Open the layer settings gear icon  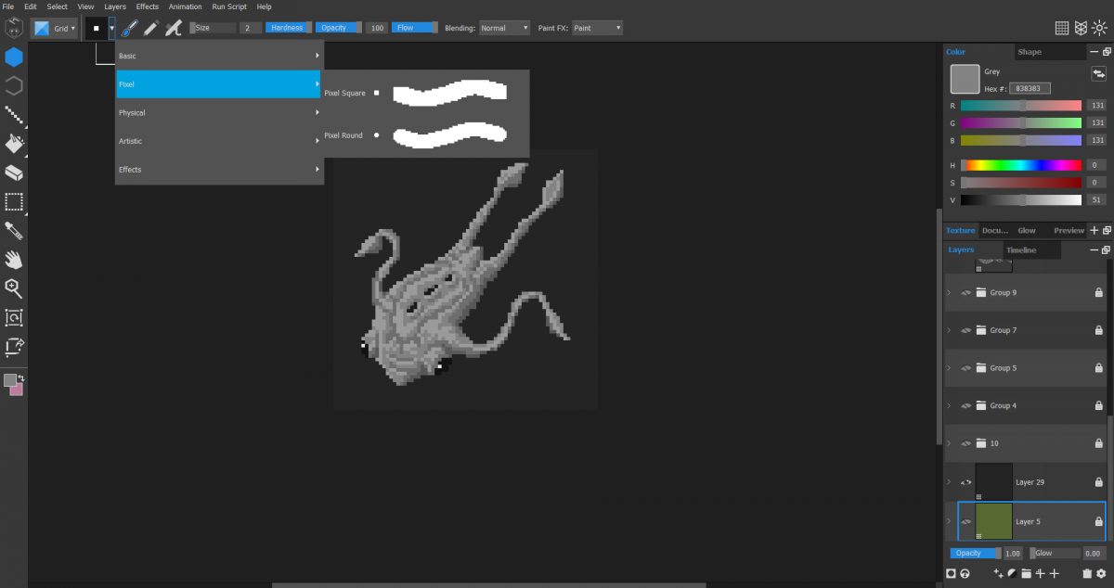[1100, 572]
